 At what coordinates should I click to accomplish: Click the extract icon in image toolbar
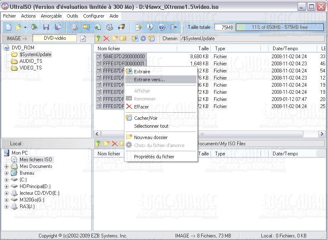pos(135,38)
